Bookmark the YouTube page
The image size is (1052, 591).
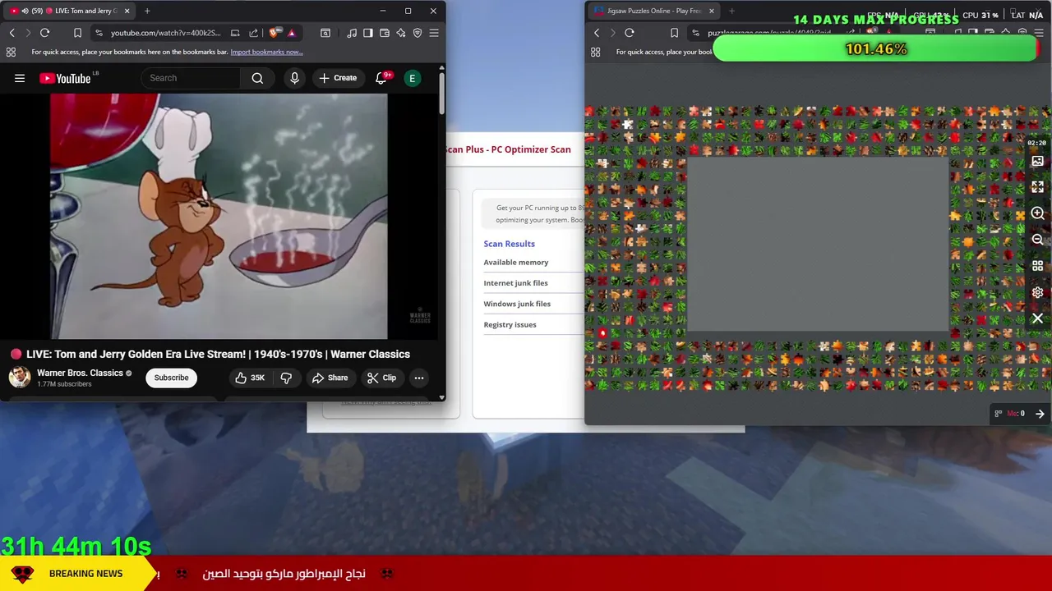(77, 33)
